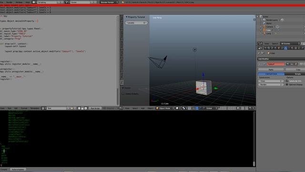Open 3D viewport editor type selector

tap(121, 108)
